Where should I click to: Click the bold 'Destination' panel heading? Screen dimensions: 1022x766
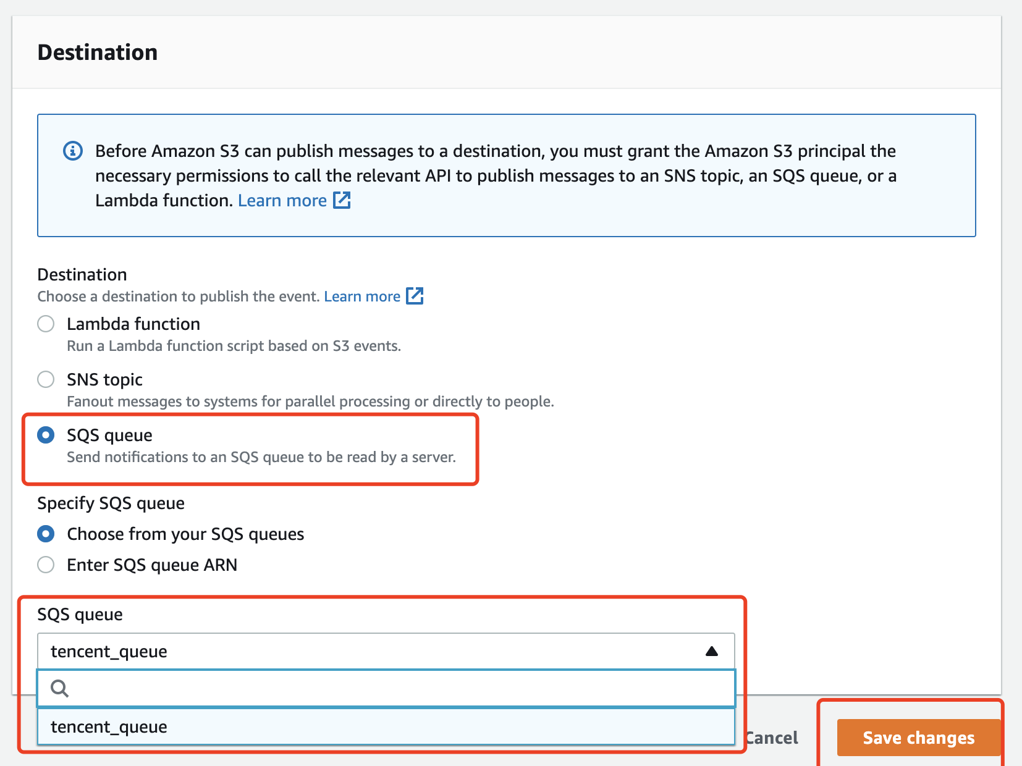point(98,53)
